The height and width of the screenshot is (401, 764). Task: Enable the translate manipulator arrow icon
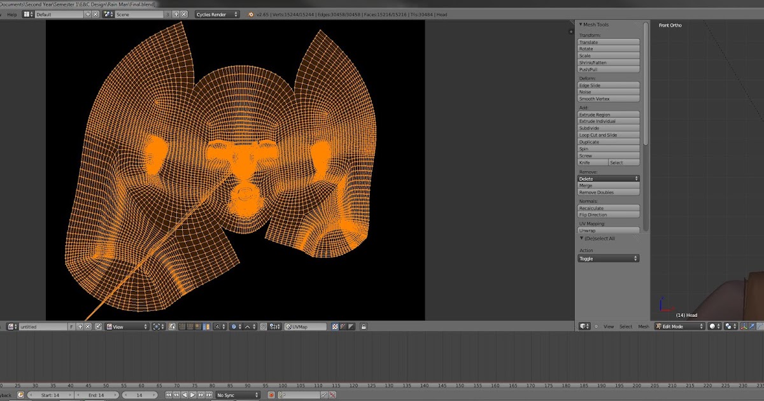752,327
